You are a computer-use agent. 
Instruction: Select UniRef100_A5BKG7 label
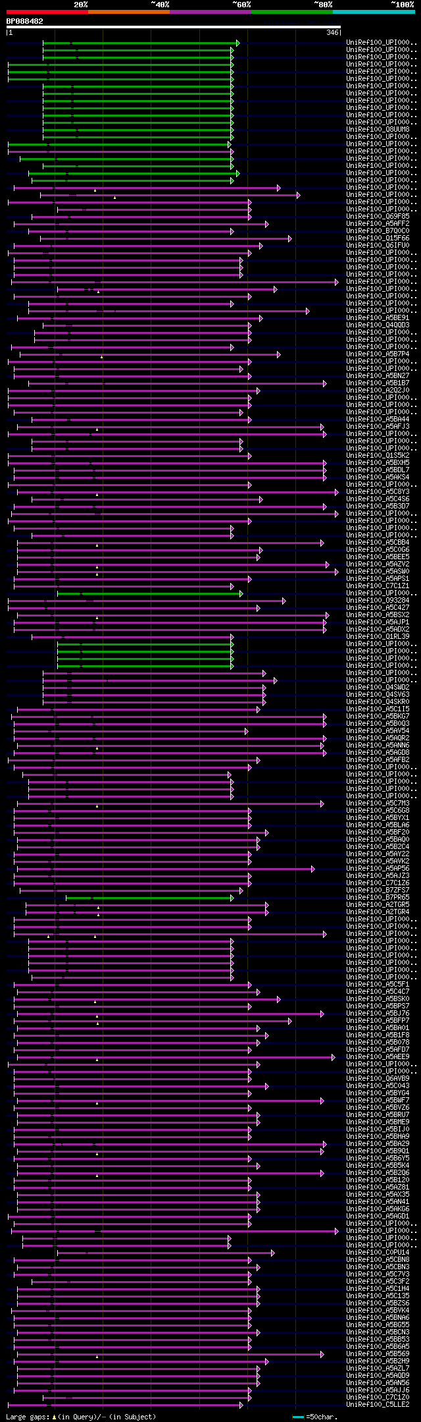coord(378,717)
